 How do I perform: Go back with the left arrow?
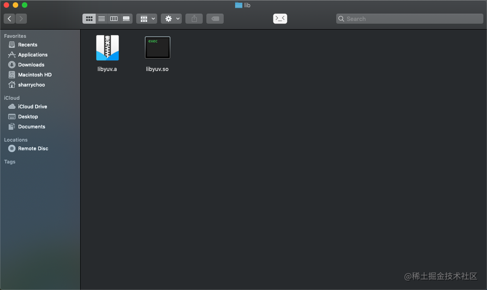pos(10,19)
